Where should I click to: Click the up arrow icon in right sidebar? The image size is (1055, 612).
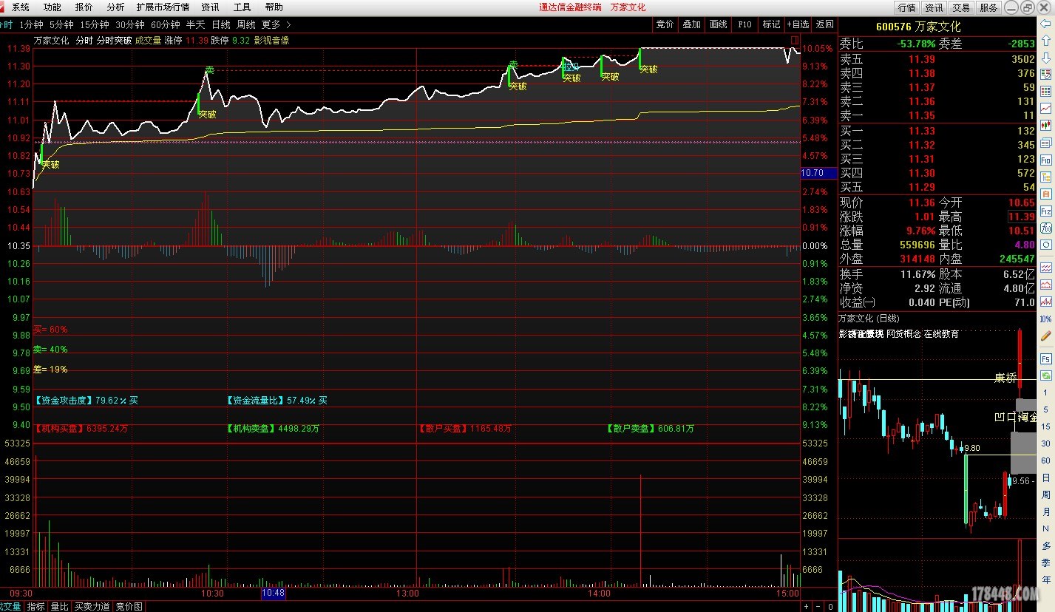[x=1046, y=41]
